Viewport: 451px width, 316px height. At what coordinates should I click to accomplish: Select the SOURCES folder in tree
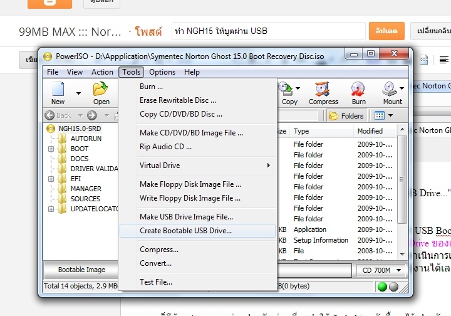tap(85, 199)
